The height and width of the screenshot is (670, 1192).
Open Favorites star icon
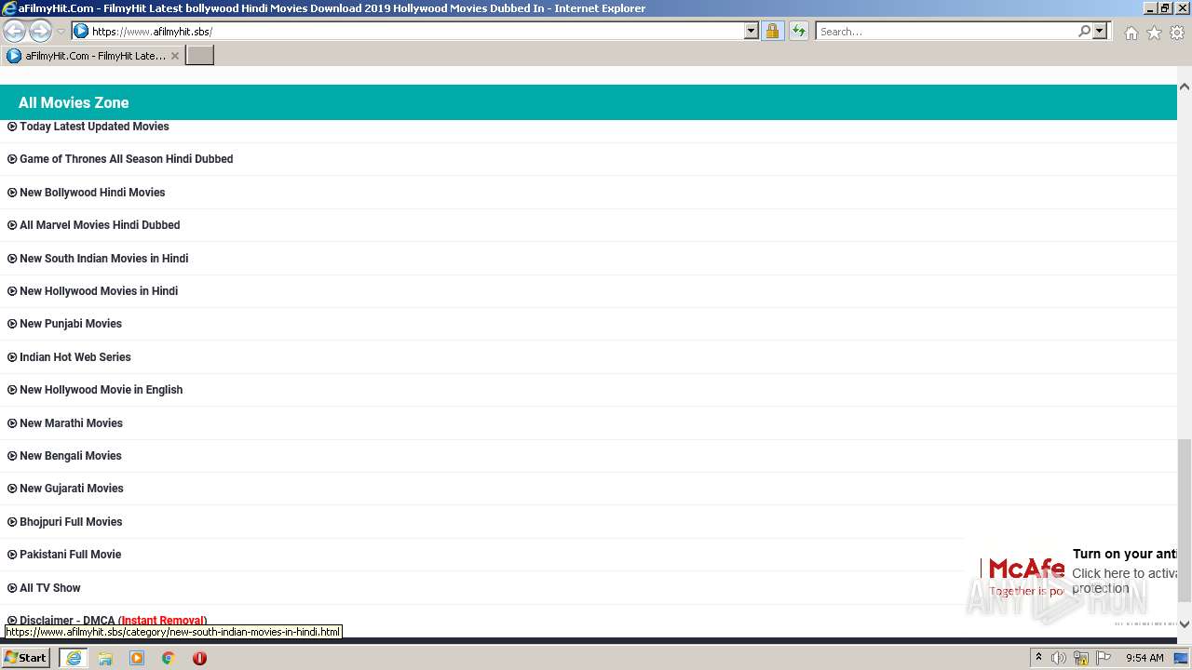pyautogui.click(x=1154, y=33)
